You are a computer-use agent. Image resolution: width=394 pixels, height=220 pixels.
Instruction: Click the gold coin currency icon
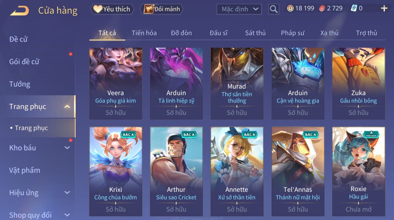point(290,8)
